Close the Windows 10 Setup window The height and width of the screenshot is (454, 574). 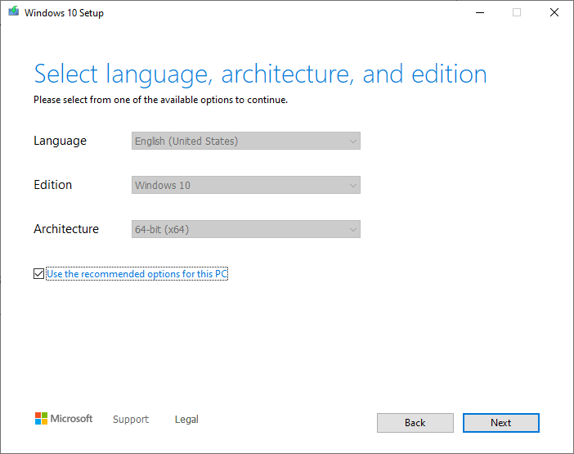[554, 13]
